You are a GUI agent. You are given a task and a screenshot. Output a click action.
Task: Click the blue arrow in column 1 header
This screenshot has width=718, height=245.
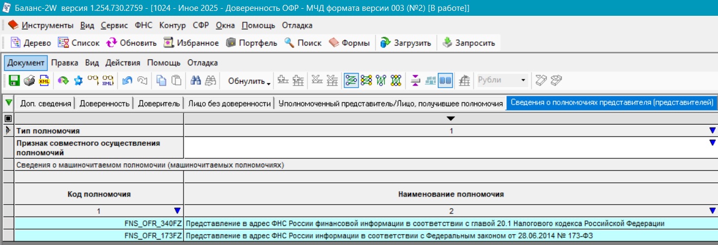[x=177, y=211]
